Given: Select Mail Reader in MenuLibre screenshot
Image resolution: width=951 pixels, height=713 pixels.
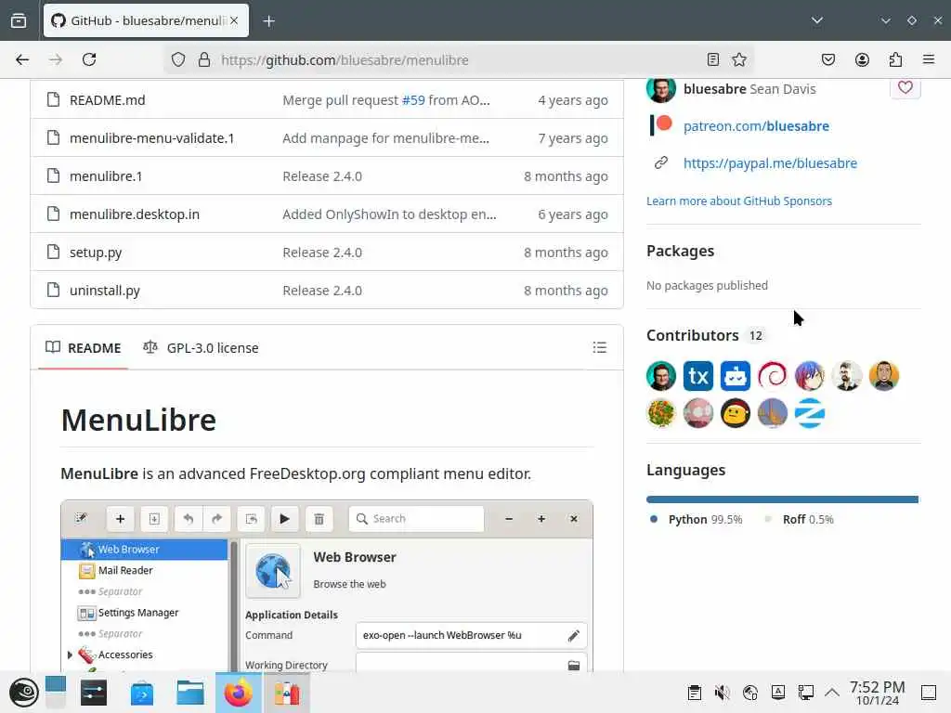Looking at the screenshot, I should (125, 571).
